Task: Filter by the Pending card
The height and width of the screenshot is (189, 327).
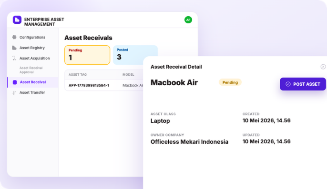Action: tap(87, 55)
